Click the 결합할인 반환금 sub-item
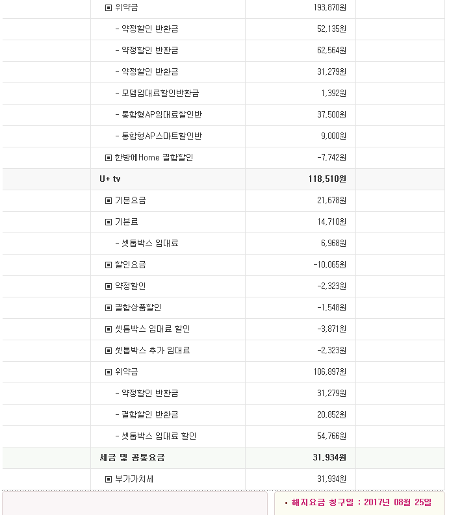Viewport: 449px width, 515px height. 149,415
